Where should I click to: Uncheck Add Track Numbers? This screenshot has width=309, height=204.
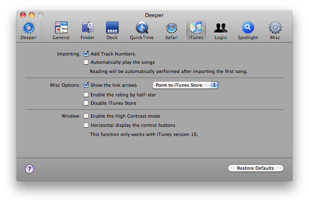[x=86, y=53]
